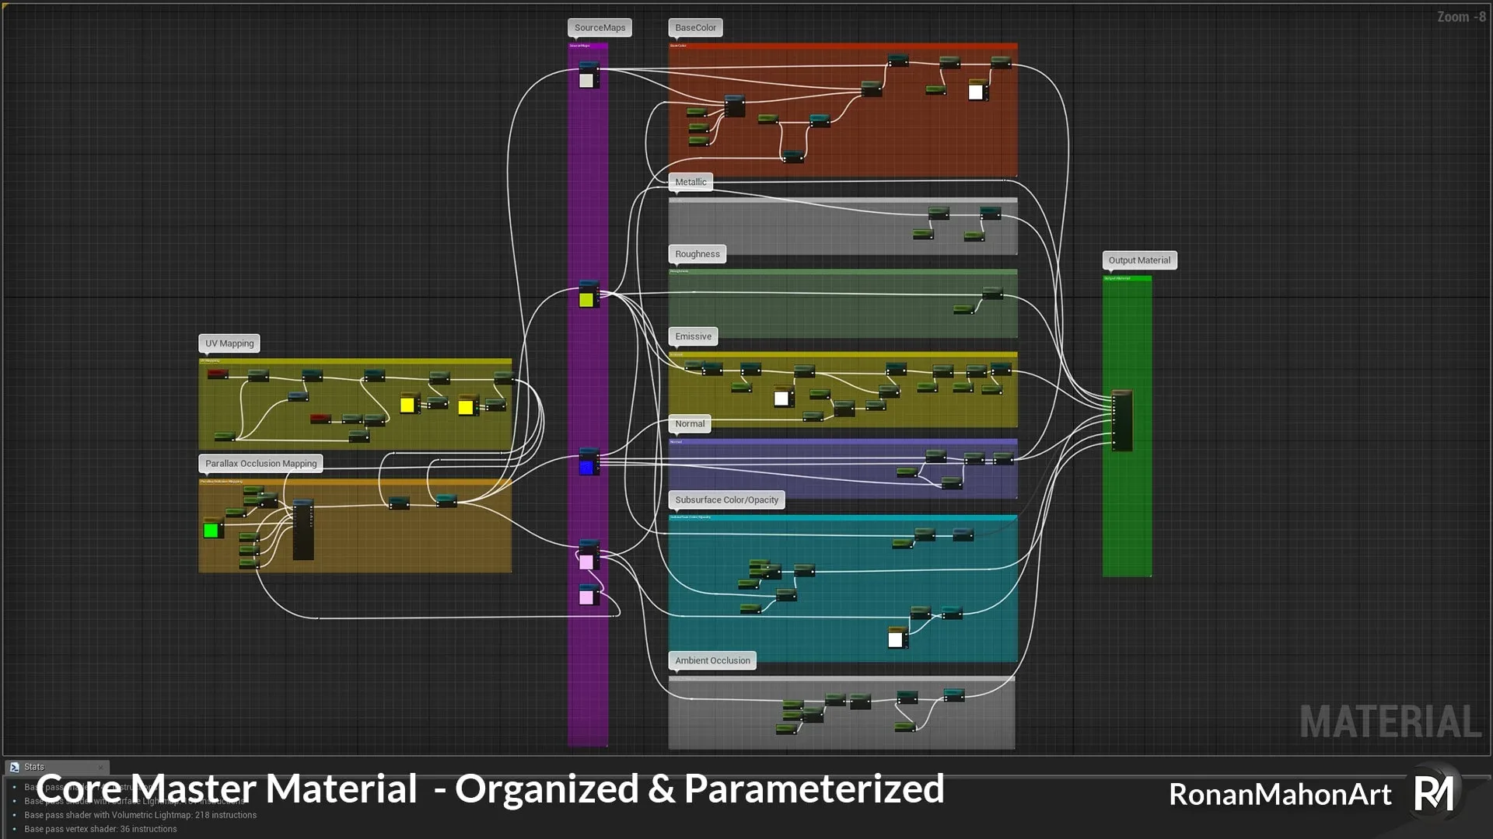Select the white constant node in the Emissive section
This screenshot has height=839, width=1493.
tap(781, 398)
